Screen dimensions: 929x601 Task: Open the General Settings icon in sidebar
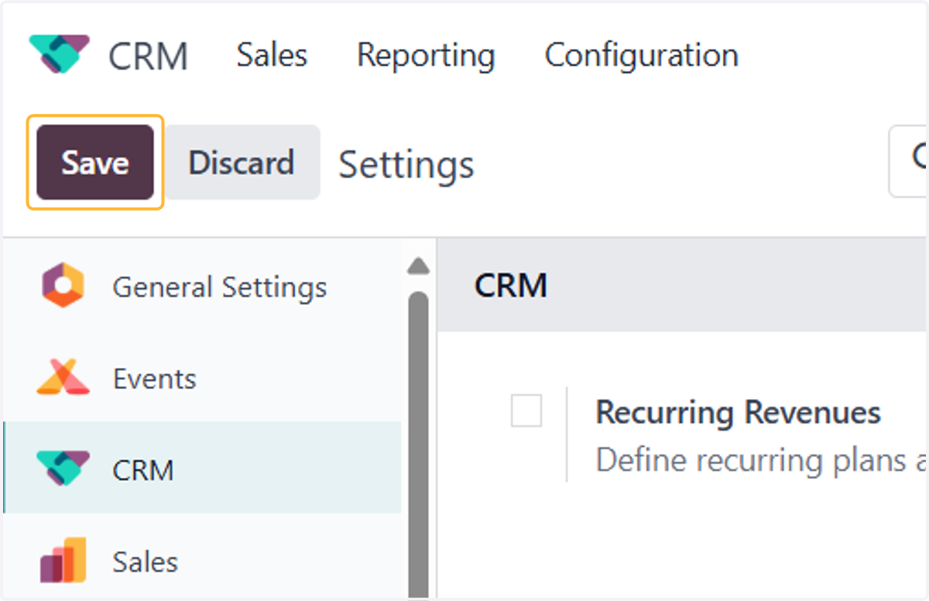(63, 287)
